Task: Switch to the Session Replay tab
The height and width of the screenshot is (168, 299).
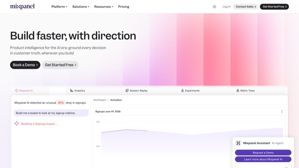Action: tap(149, 90)
